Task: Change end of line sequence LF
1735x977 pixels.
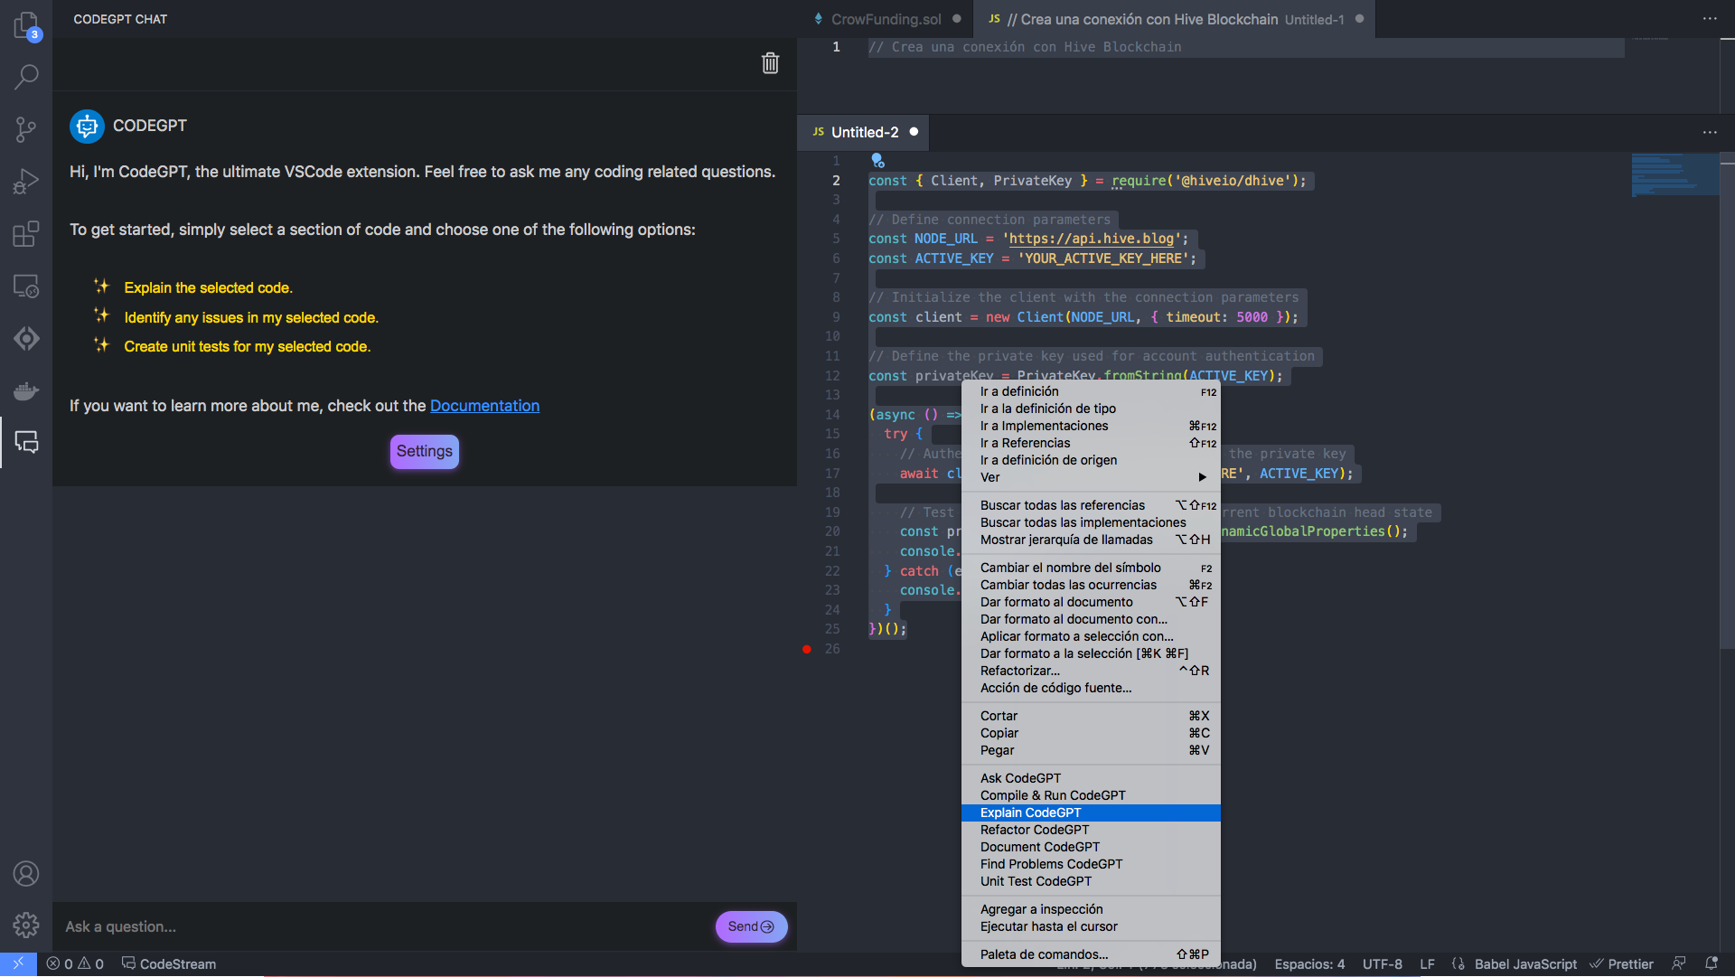Action: coord(1427,964)
